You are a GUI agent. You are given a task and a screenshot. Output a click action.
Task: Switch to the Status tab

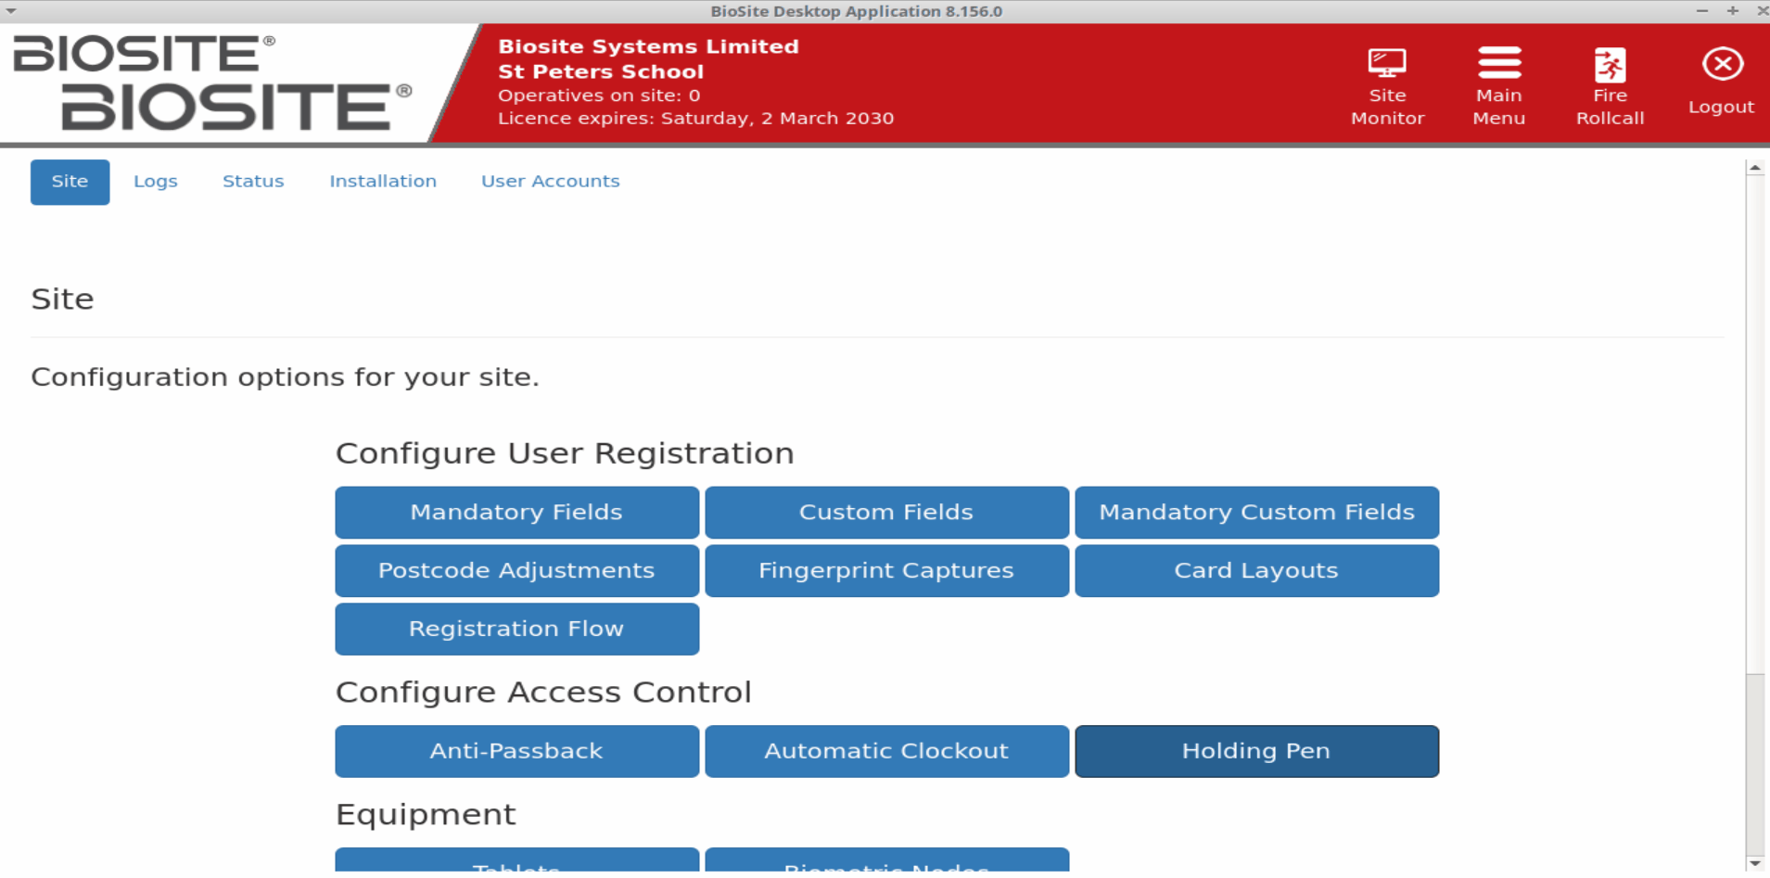tap(253, 182)
